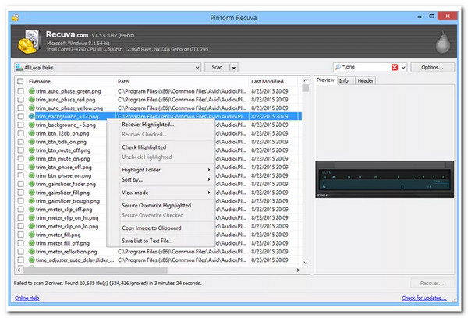
Task: Click the file list scroll-right arrow
Action: coord(298,270)
